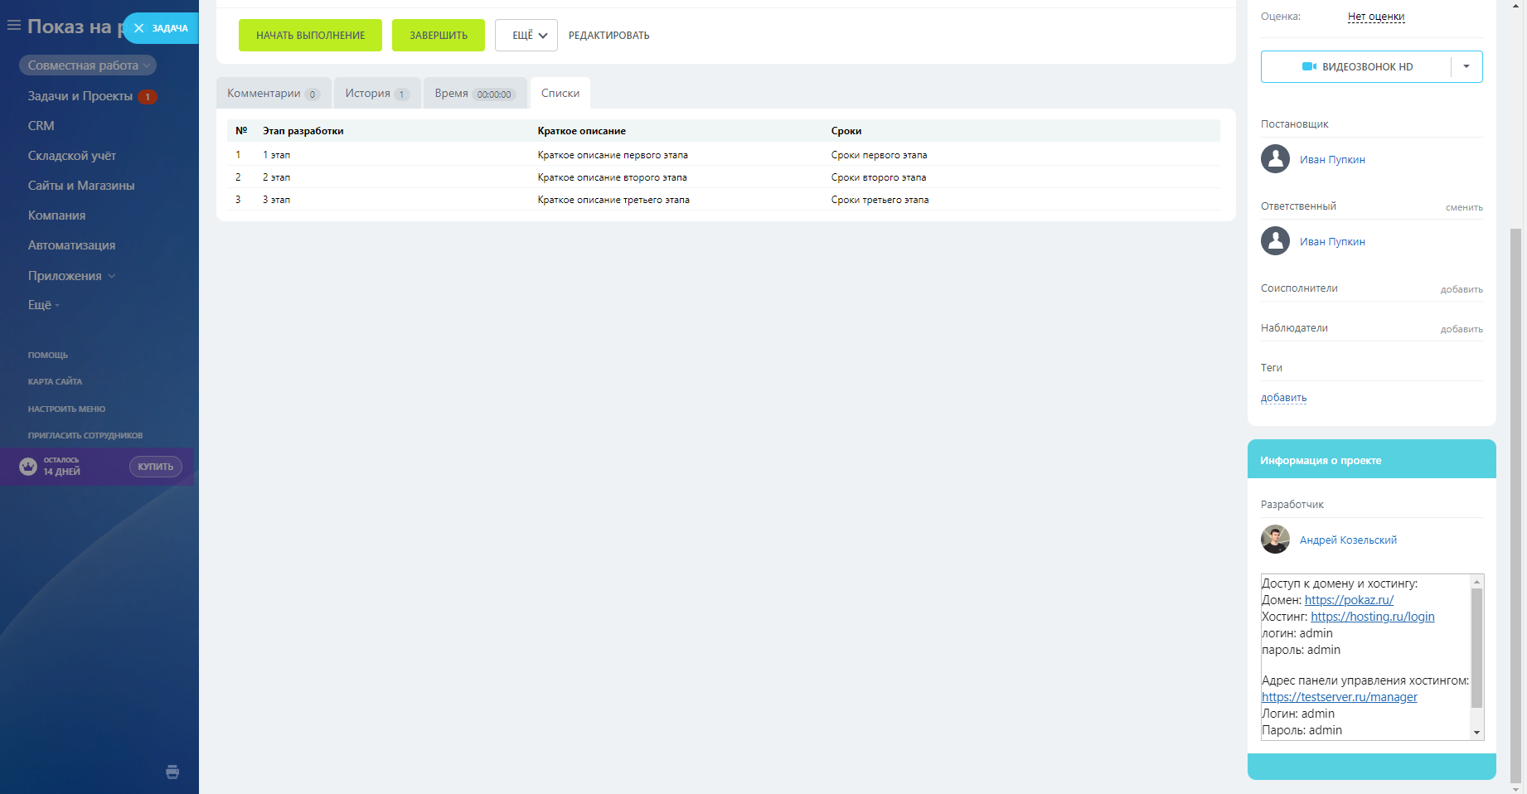Screen dimensions: 1527x794
Task: Open Складской учёт menu item
Action: pyautogui.click(x=72, y=156)
